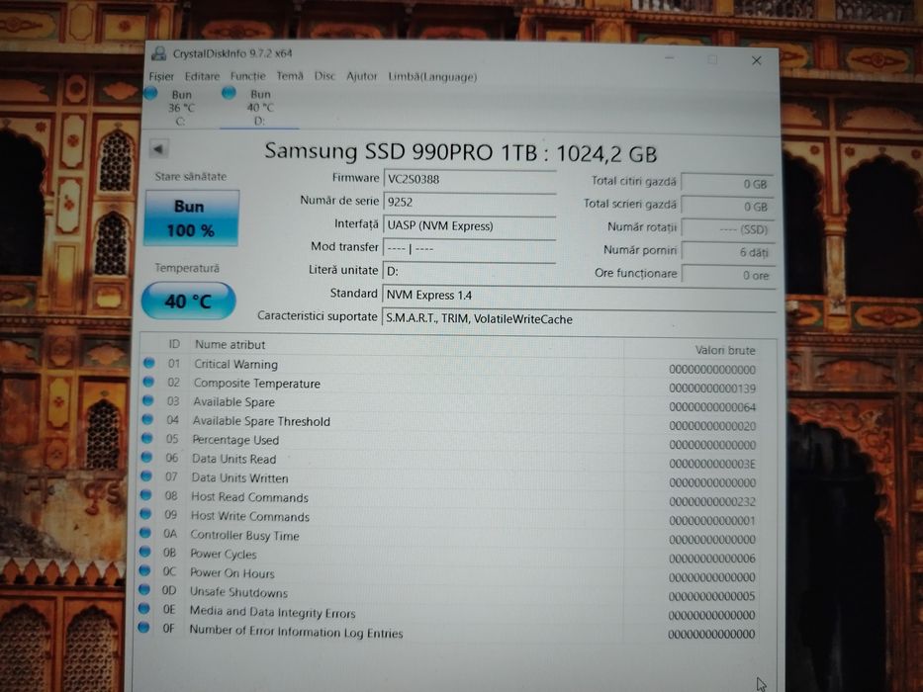Click the Total citiri gazdă value
This screenshot has width=923, height=692.
(x=727, y=184)
